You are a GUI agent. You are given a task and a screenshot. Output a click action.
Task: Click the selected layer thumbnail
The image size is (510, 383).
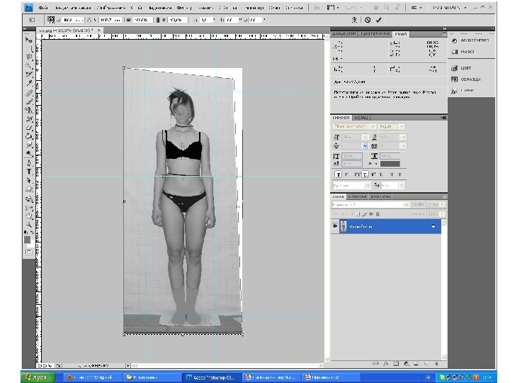(344, 226)
